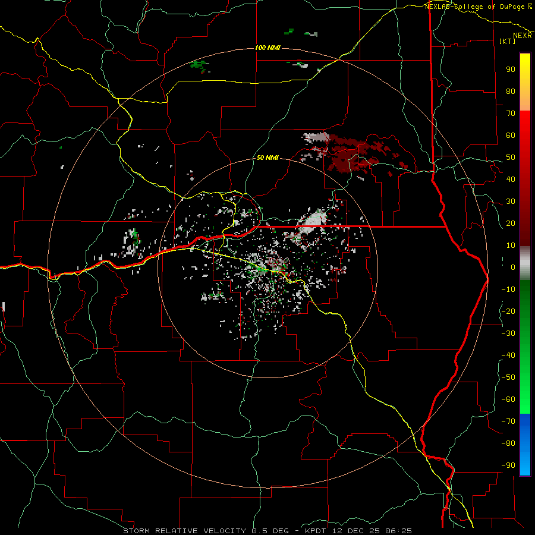Click the '20' value on velocity scale
Image resolution: width=535 pixels, height=535 pixels.
[511, 223]
